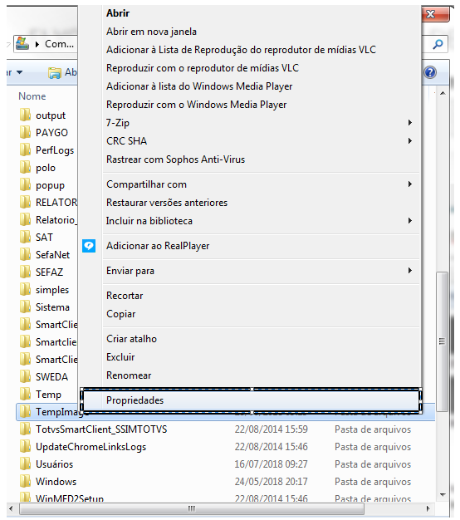Click the Incluir na biblioteca submenu arrow
This screenshot has height=520, width=460.
pos(410,220)
